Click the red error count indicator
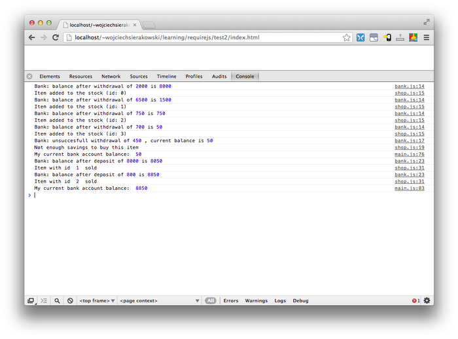 415,300
